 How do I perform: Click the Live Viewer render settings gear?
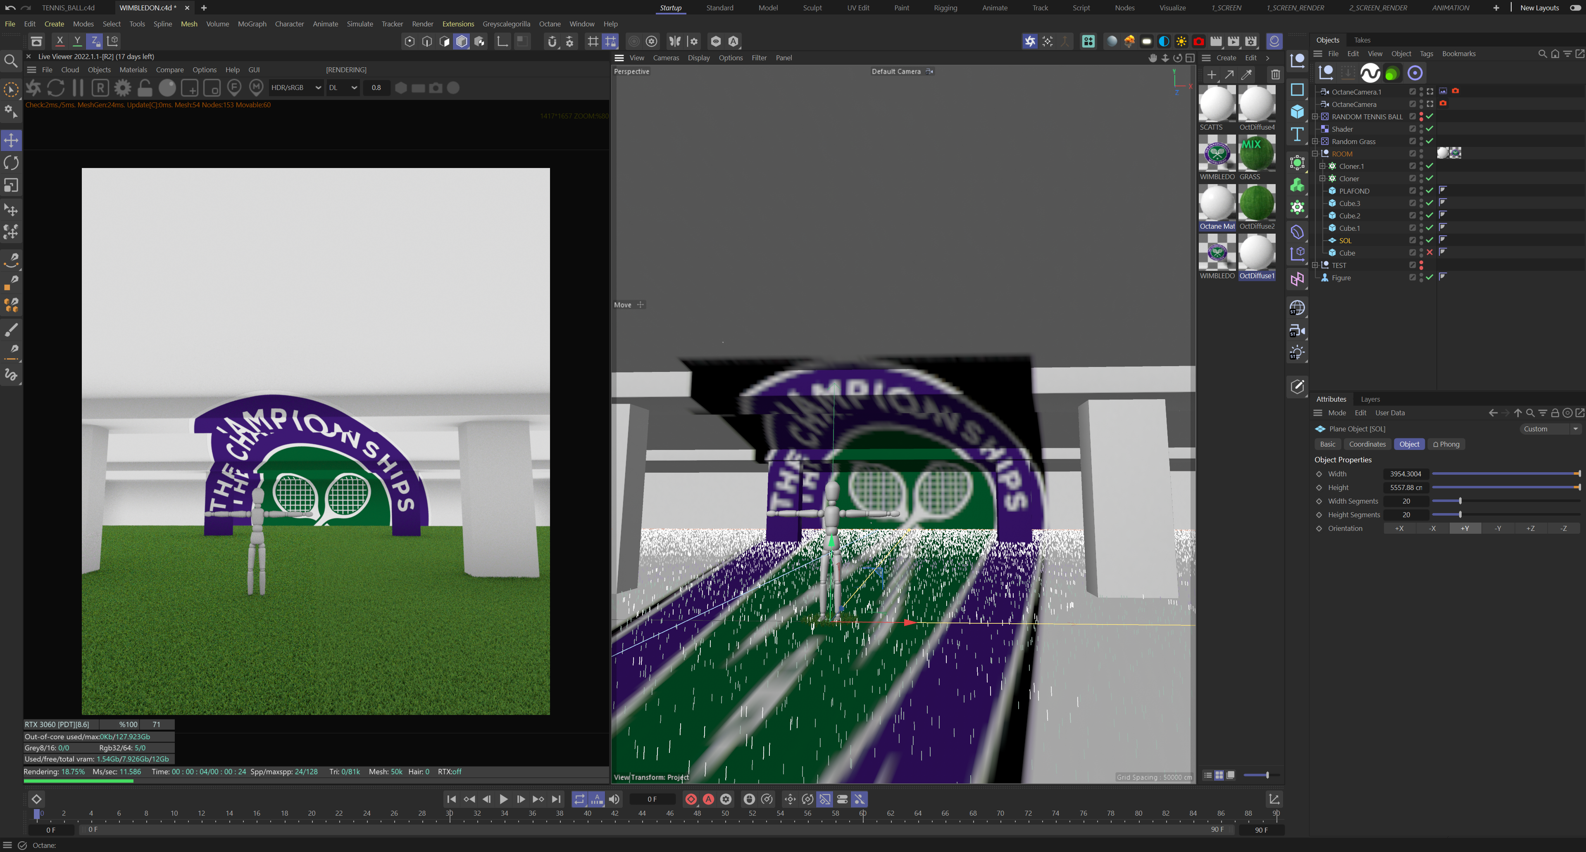pos(122,88)
